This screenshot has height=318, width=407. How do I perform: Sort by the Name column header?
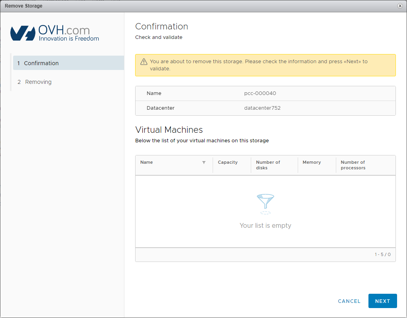(x=147, y=162)
